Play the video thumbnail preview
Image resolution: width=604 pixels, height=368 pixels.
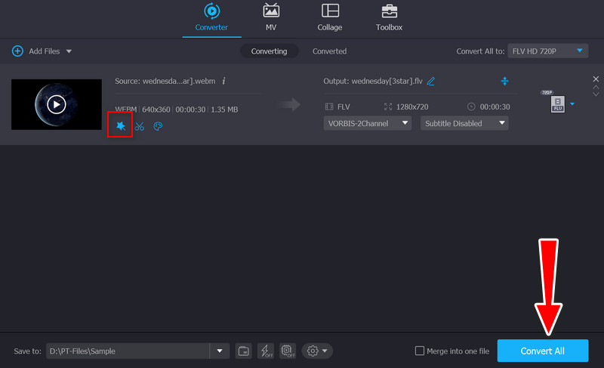click(57, 104)
